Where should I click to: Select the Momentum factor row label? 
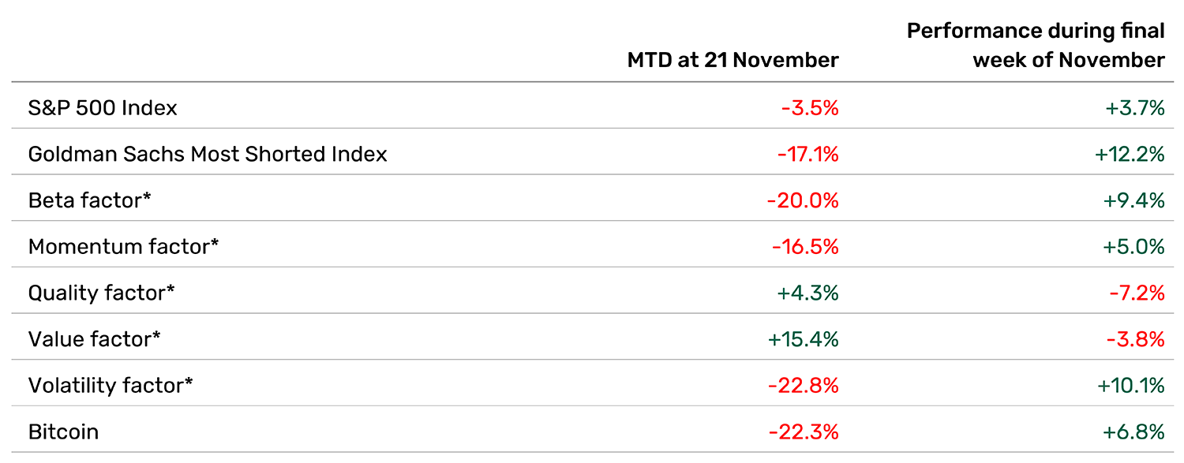tap(123, 247)
